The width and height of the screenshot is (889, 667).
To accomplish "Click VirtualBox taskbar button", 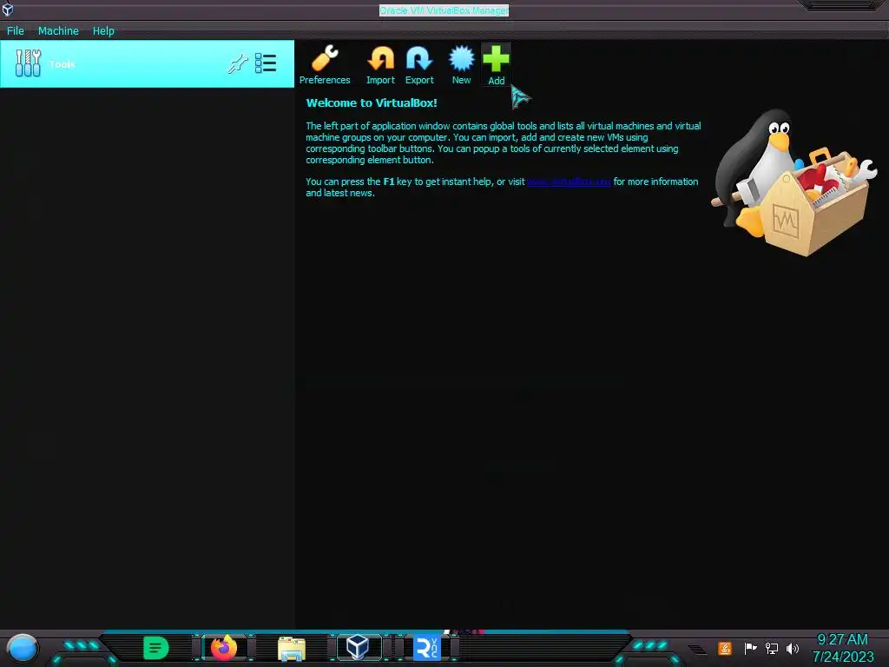I will point(358,647).
